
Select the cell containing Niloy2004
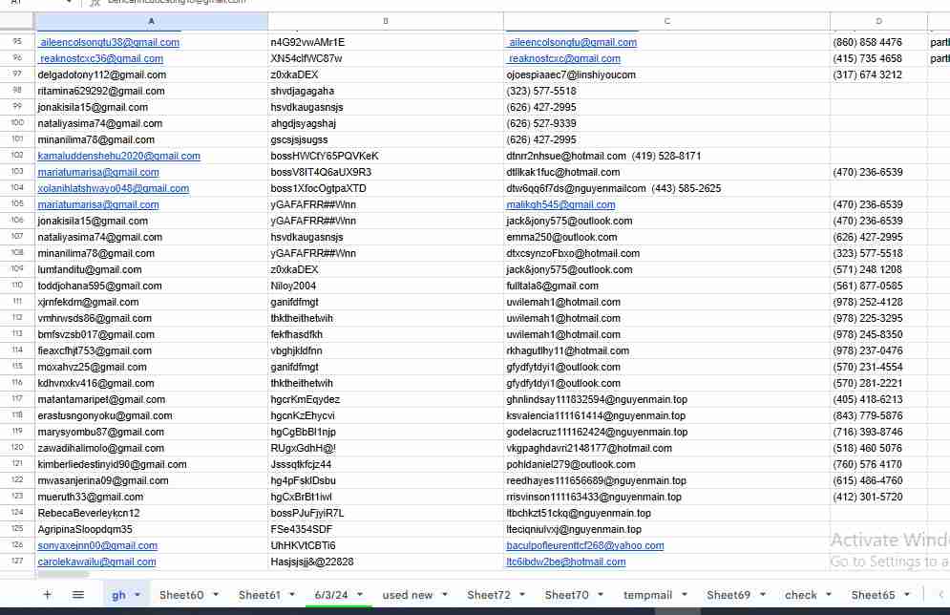coord(386,286)
